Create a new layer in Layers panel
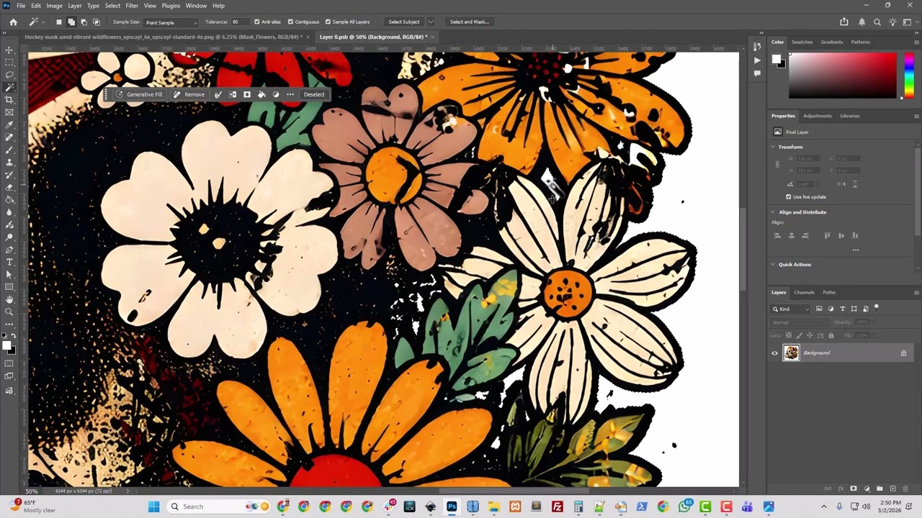Screen dimensions: 922x518 (x=893, y=489)
